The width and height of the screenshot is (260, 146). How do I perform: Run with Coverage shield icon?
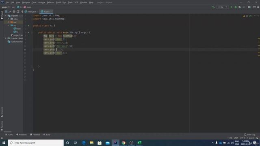[240, 7]
